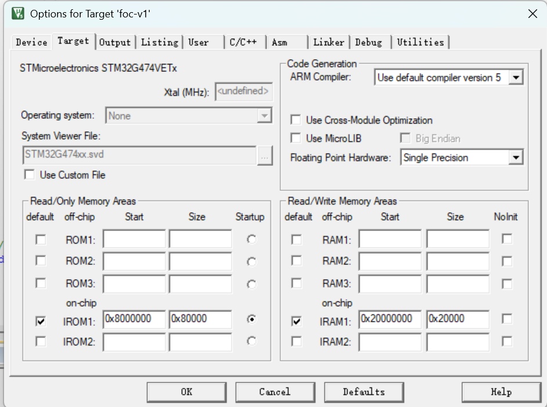547x407 pixels.
Task: Check the default box for RAM1
Action: tap(296, 239)
